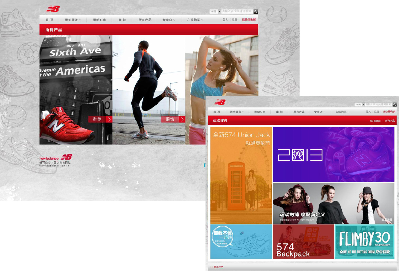Viewport: 399px width, 271px height.
Task: Open 自我本色一起造 blue tile
Action: tap(241, 242)
